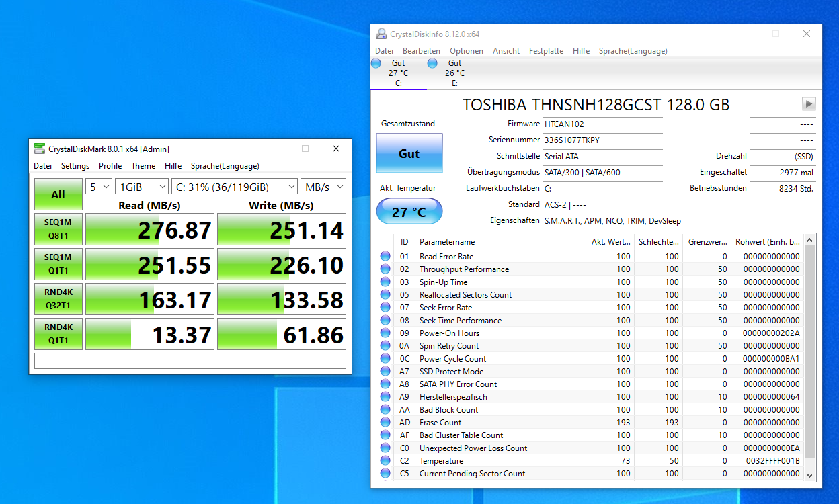Viewport: 839px width, 504px height.
Task: Click the CrystalDiskMark title bar app icon
Action: click(40, 149)
